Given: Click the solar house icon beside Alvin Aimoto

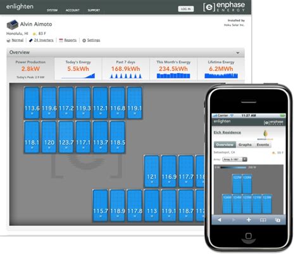Looking at the screenshot, I should point(13,25).
